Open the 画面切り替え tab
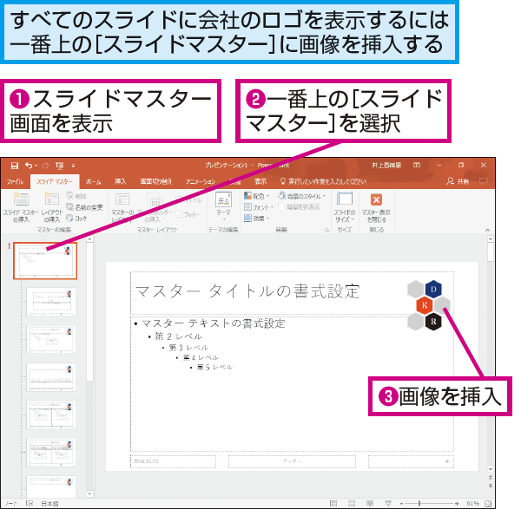The image size is (521, 509). click(156, 181)
